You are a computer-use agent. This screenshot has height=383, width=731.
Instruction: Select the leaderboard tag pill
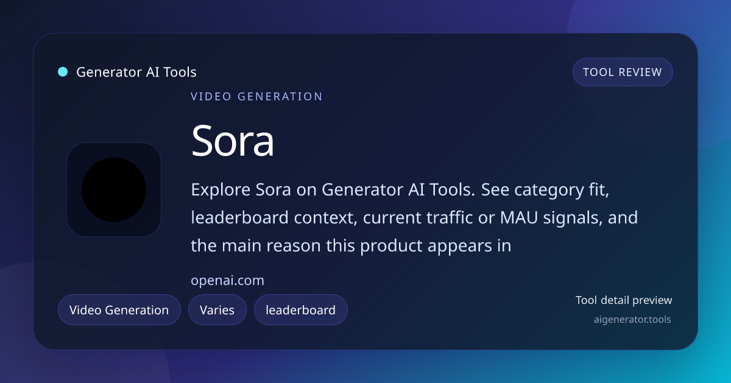(301, 310)
